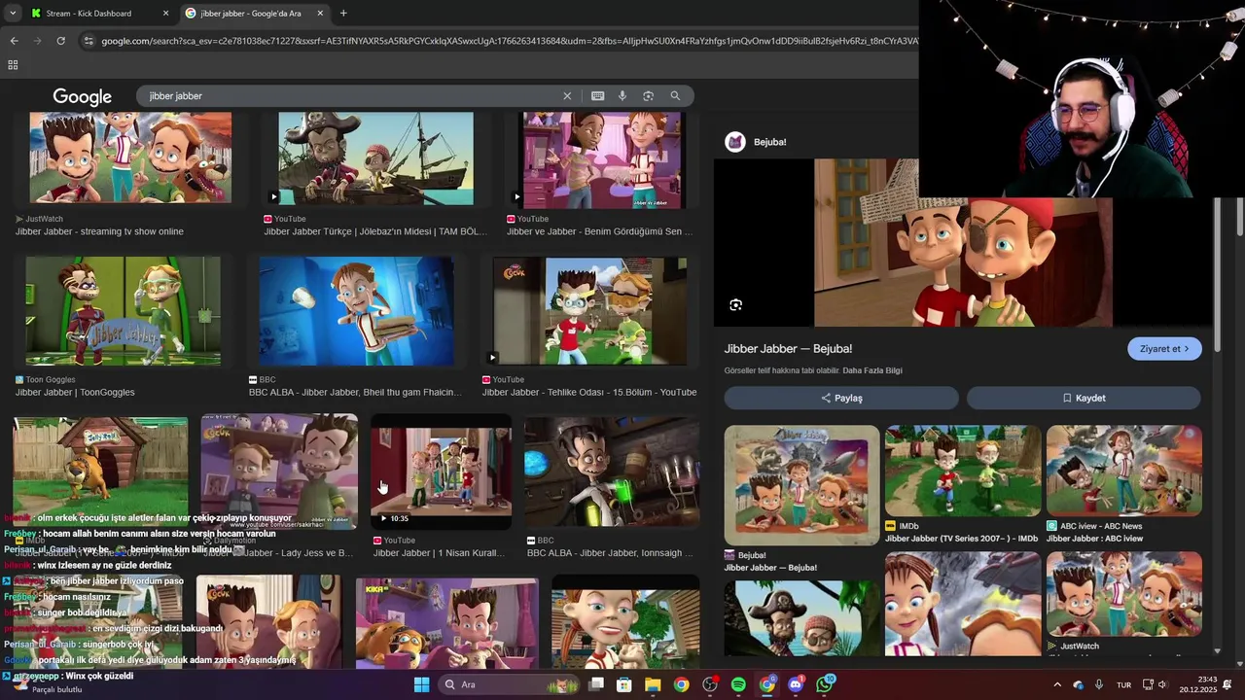
Task: Open ToonGoggles Jibber Jabber thumbnail
Action: [x=123, y=311]
